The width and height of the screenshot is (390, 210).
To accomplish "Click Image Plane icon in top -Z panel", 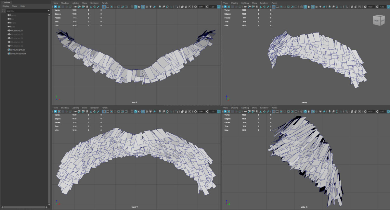I will point(91,7).
